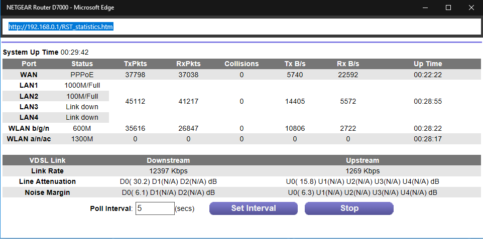Select WAN Up Time 00:22:22
Viewport: 483px width, 239px height.
click(x=428, y=75)
